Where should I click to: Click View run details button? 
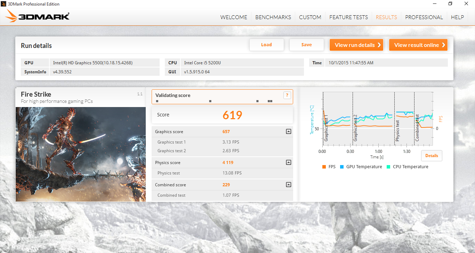pyautogui.click(x=356, y=45)
